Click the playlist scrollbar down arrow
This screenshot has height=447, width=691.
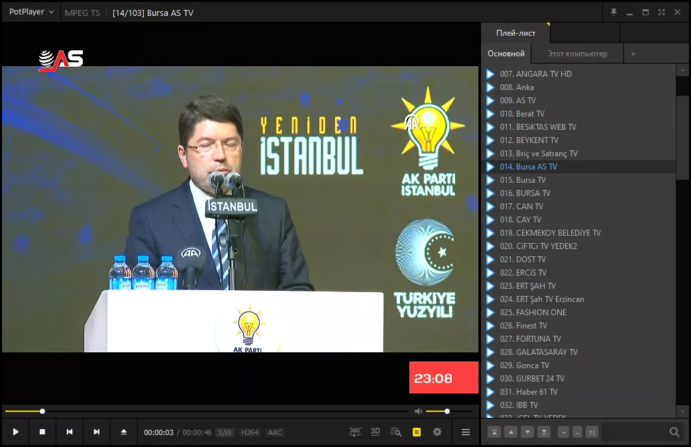tap(682, 412)
